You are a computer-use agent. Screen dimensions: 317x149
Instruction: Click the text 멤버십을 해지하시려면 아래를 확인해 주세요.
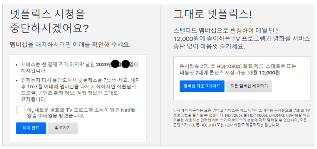pyautogui.click(x=70, y=45)
